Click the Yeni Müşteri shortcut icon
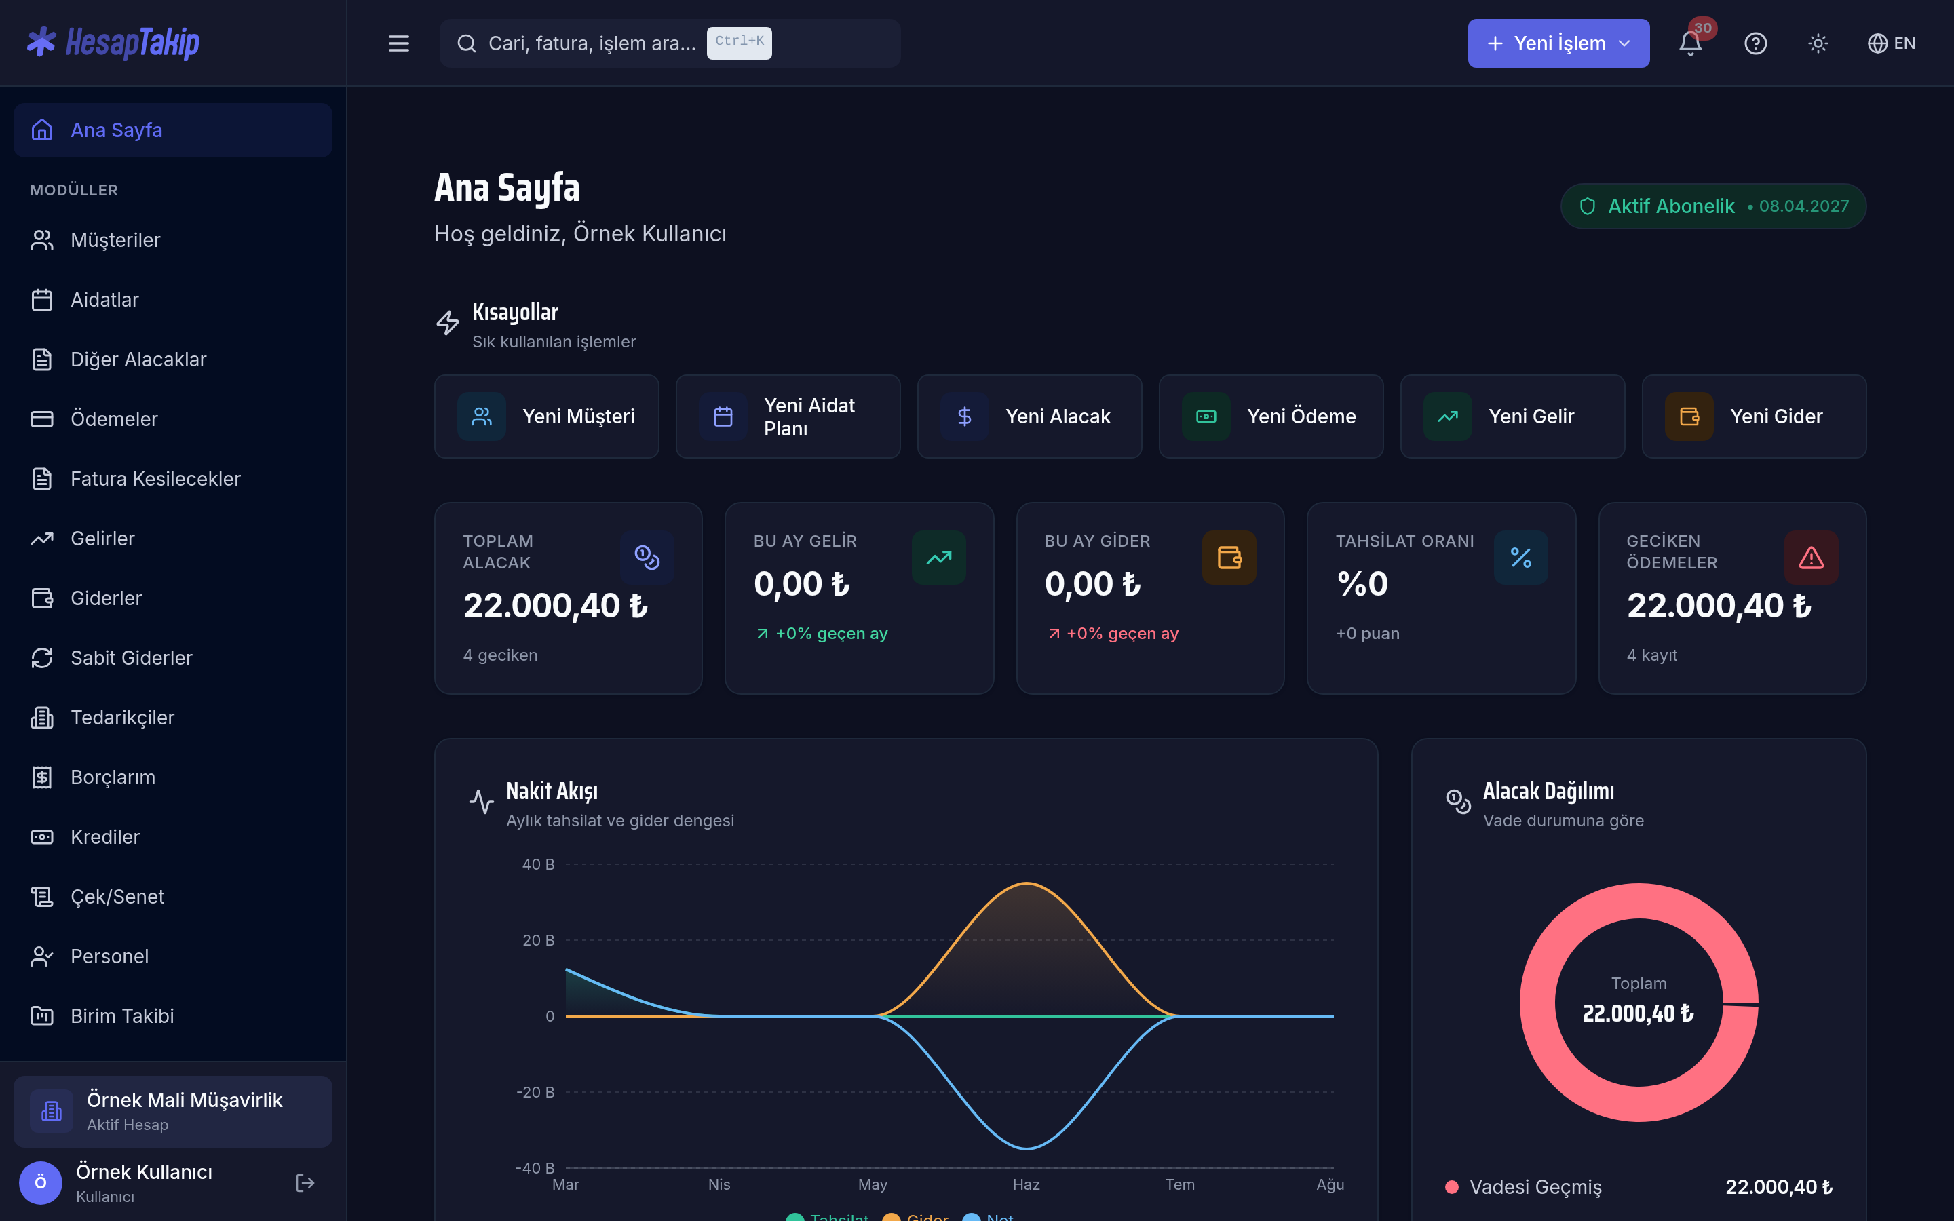The height and width of the screenshot is (1221, 1954). pos(481,416)
